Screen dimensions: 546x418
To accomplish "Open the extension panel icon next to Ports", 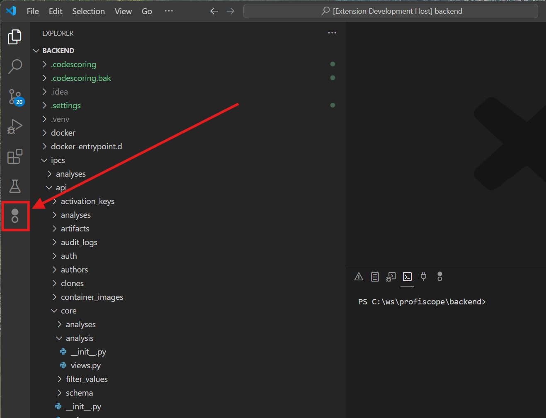I will [440, 277].
